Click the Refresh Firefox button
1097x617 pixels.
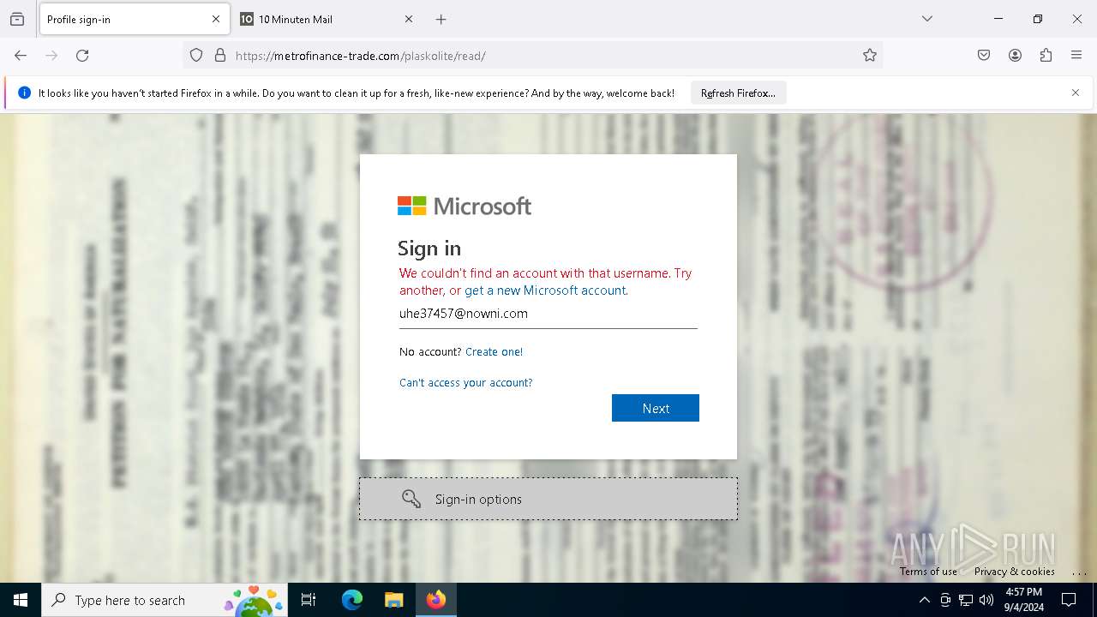tap(738, 93)
